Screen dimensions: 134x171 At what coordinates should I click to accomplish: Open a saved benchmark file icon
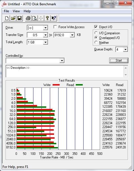tap(13, 18)
